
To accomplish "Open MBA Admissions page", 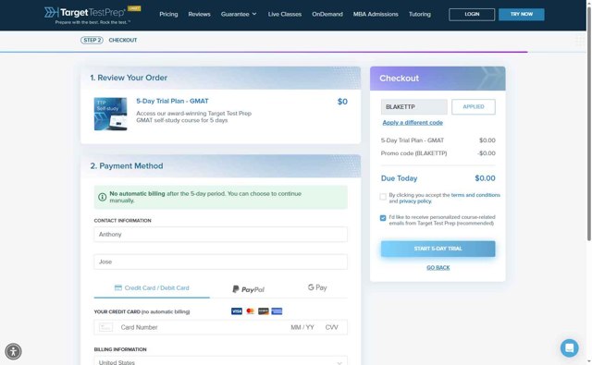I will coord(376,14).
